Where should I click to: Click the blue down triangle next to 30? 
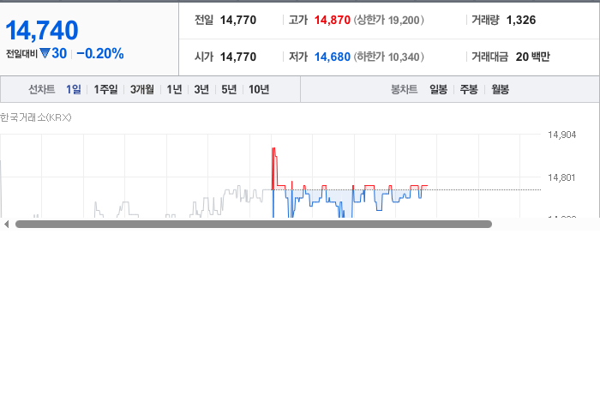(45, 53)
